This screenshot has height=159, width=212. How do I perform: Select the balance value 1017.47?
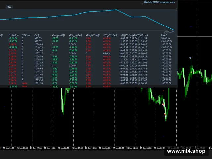point(39,66)
